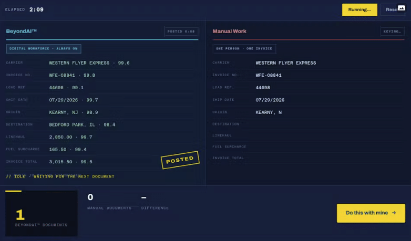Click Manual Work ship date 07/29/2026

tap(270, 100)
